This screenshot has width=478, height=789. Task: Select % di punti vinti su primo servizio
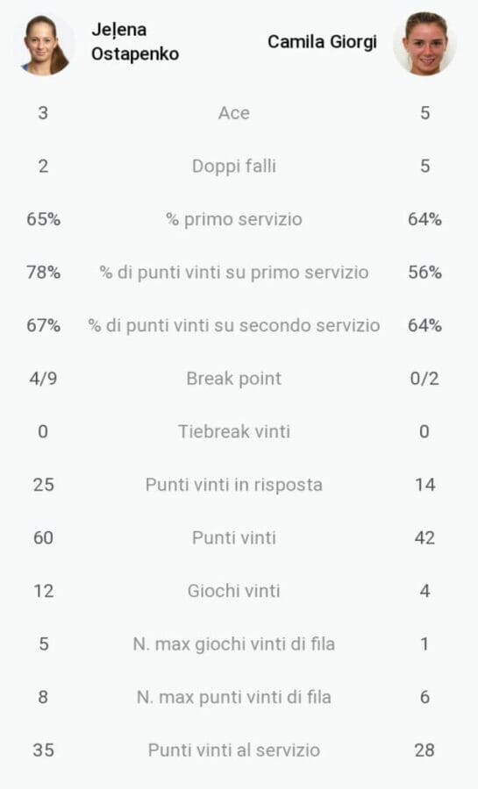[234, 273]
